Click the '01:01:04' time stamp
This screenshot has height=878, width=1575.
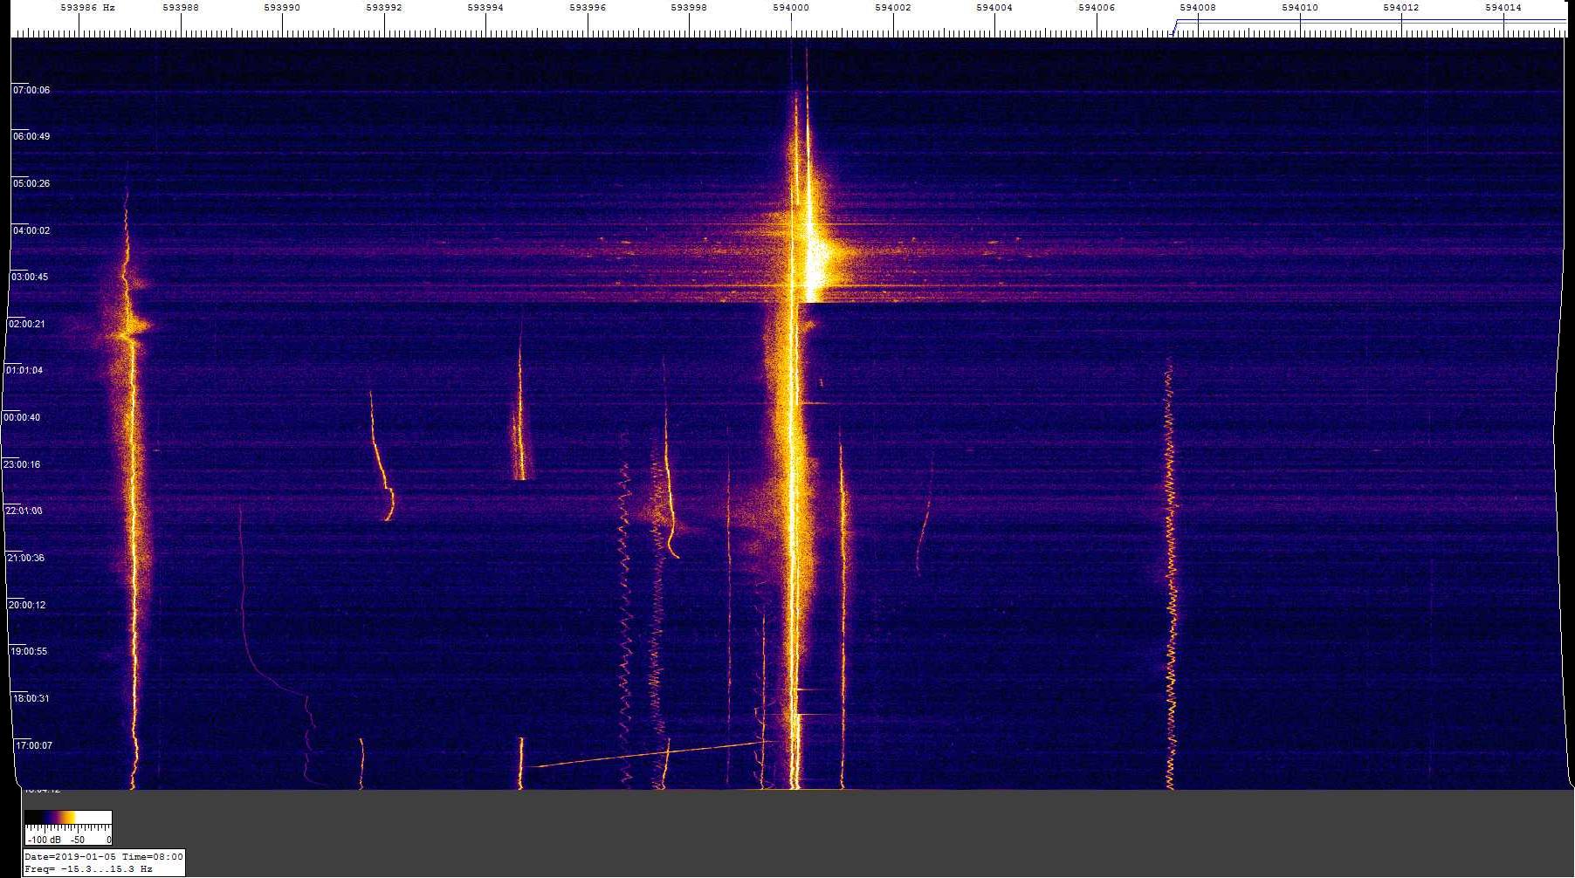pyautogui.click(x=24, y=371)
